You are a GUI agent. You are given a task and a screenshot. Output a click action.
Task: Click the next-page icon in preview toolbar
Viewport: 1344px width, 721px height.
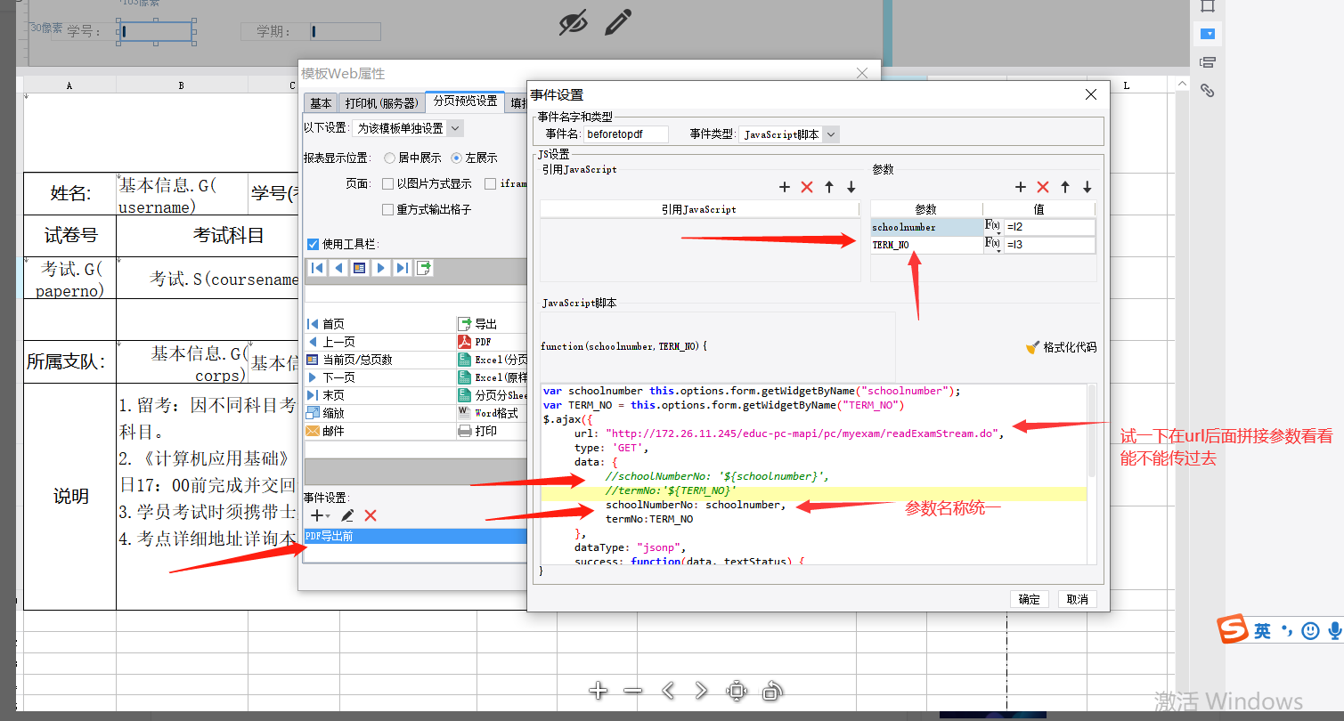click(x=380, y=268)
